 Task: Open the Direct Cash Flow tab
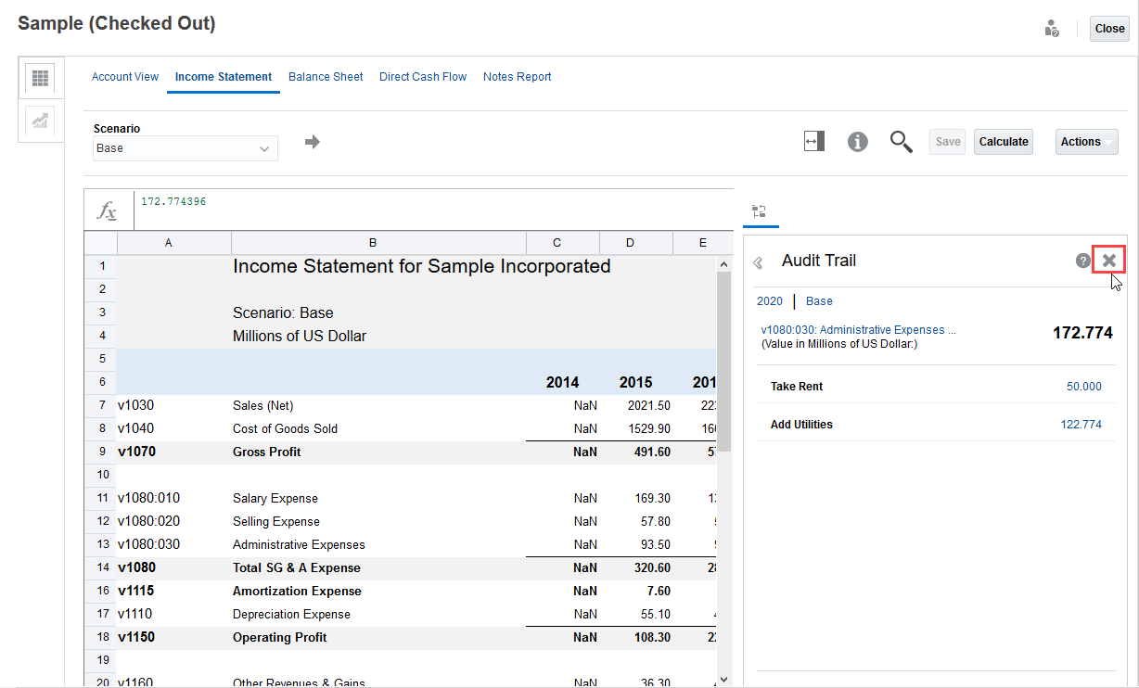coord(423,77)
